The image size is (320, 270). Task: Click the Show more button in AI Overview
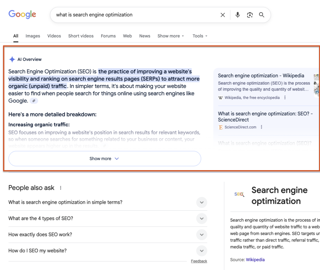pos(104,159)
